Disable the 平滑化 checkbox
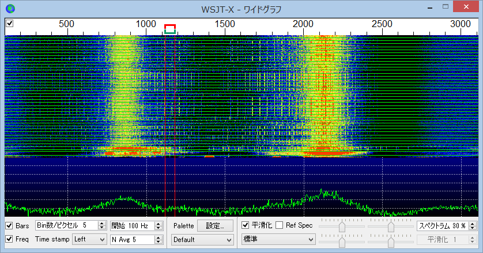Image resolution: width=483 pixels, height=253 pixels. (x=245, y=225)
